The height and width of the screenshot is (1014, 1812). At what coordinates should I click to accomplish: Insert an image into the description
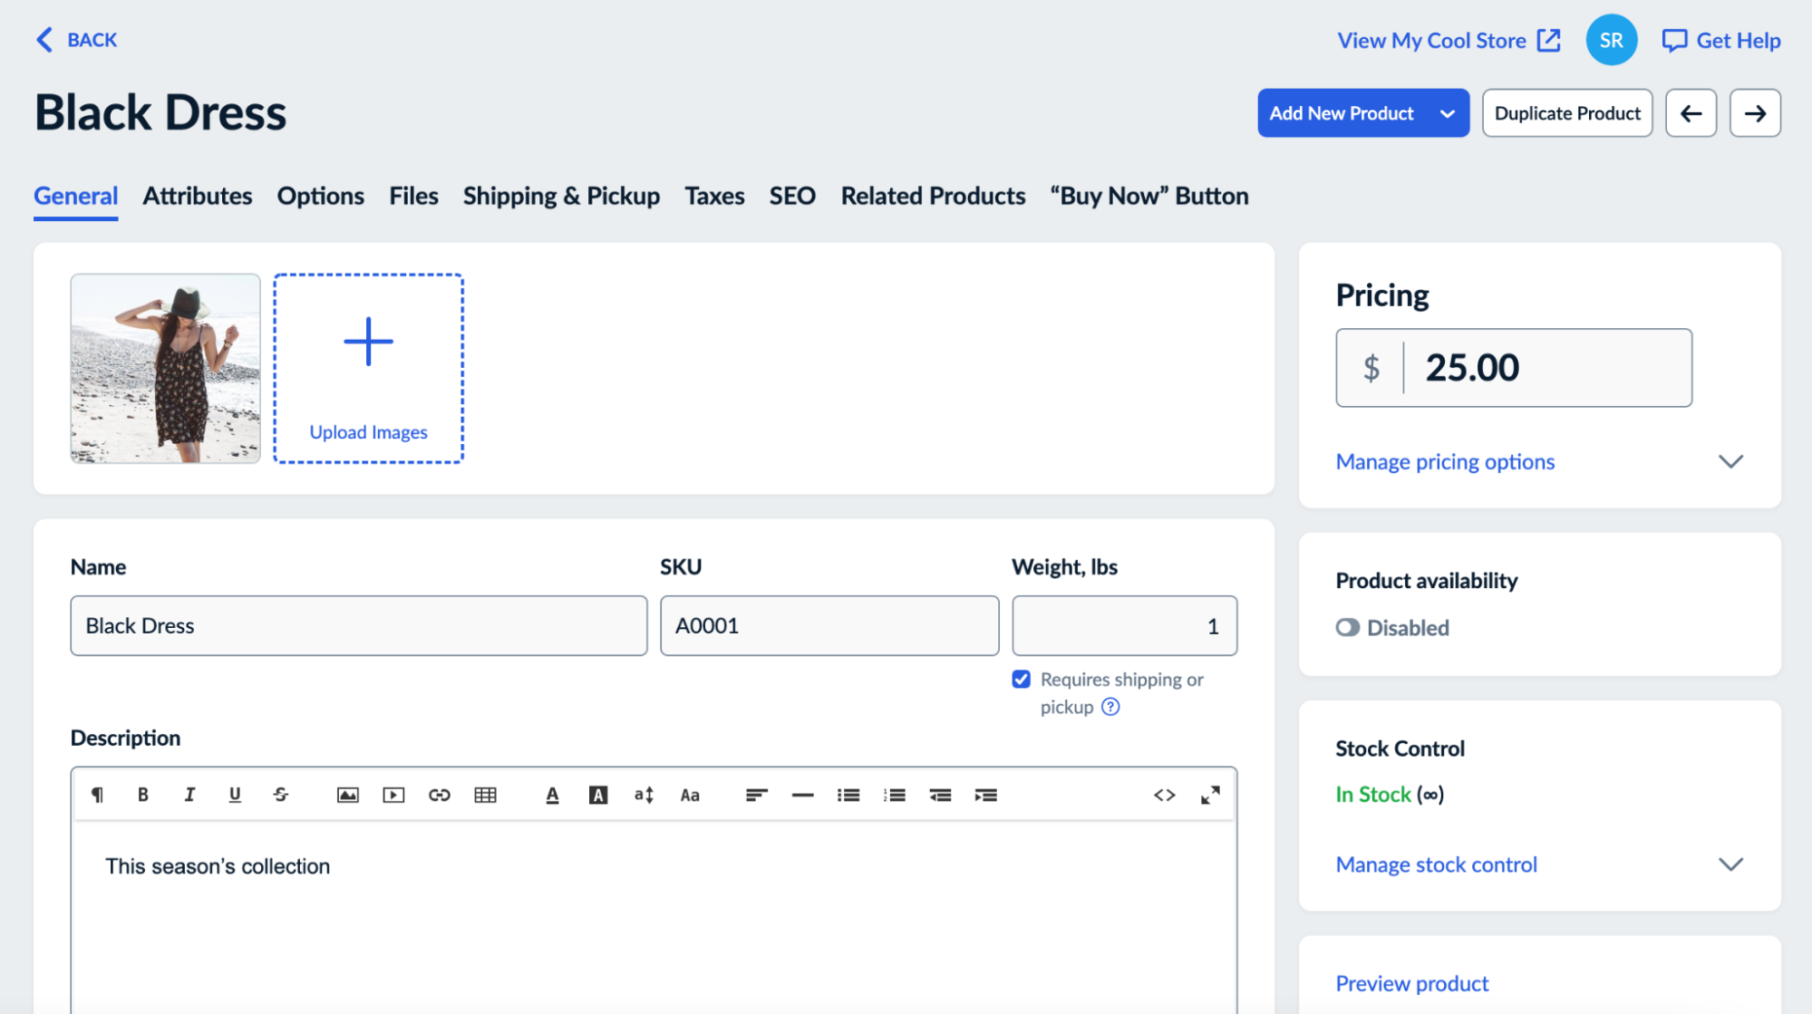pos(348,795)
